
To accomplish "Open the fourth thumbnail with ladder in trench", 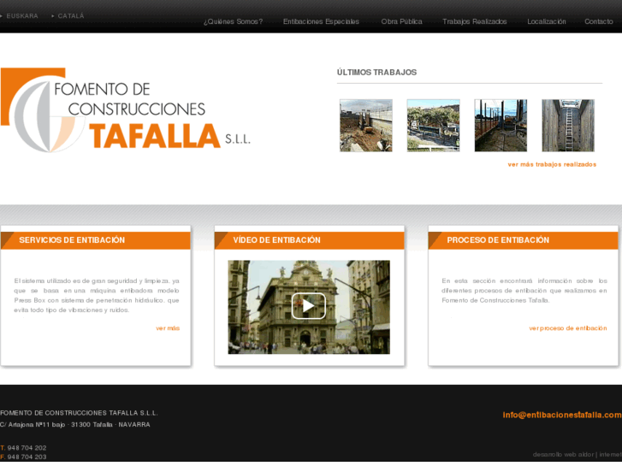I will [568, 126].
